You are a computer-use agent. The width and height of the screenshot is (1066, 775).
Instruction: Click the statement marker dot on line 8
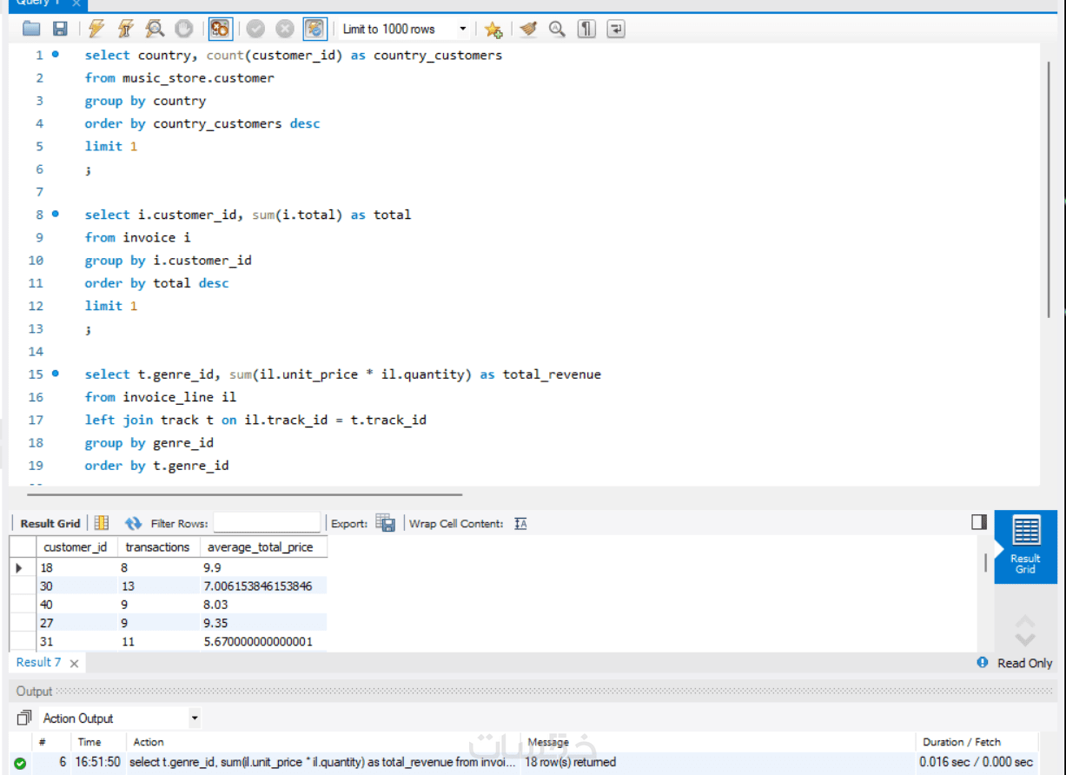(56, 214)
